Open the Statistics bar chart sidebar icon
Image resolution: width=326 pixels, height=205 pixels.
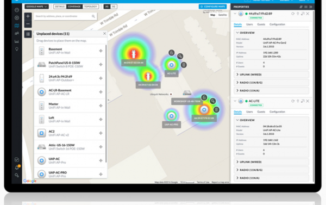(17, 41)
